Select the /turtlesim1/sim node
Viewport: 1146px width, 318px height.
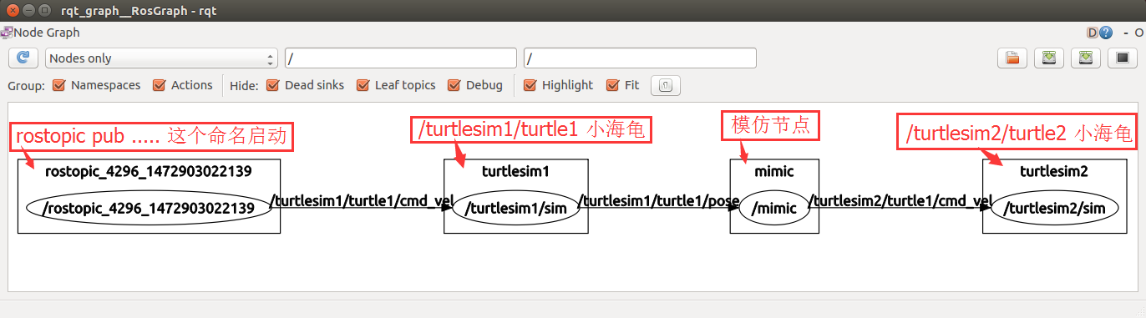point(515,208)
